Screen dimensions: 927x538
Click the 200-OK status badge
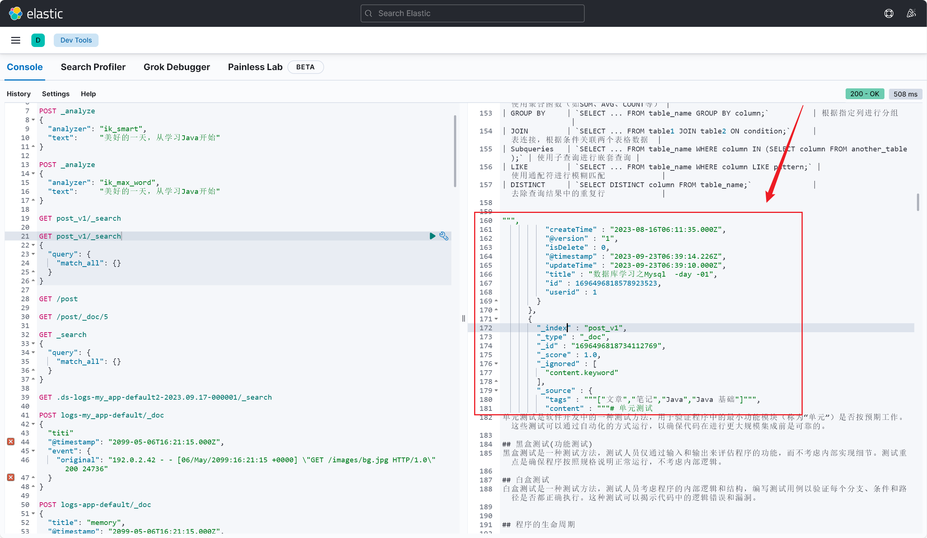[x=865, y=94]
